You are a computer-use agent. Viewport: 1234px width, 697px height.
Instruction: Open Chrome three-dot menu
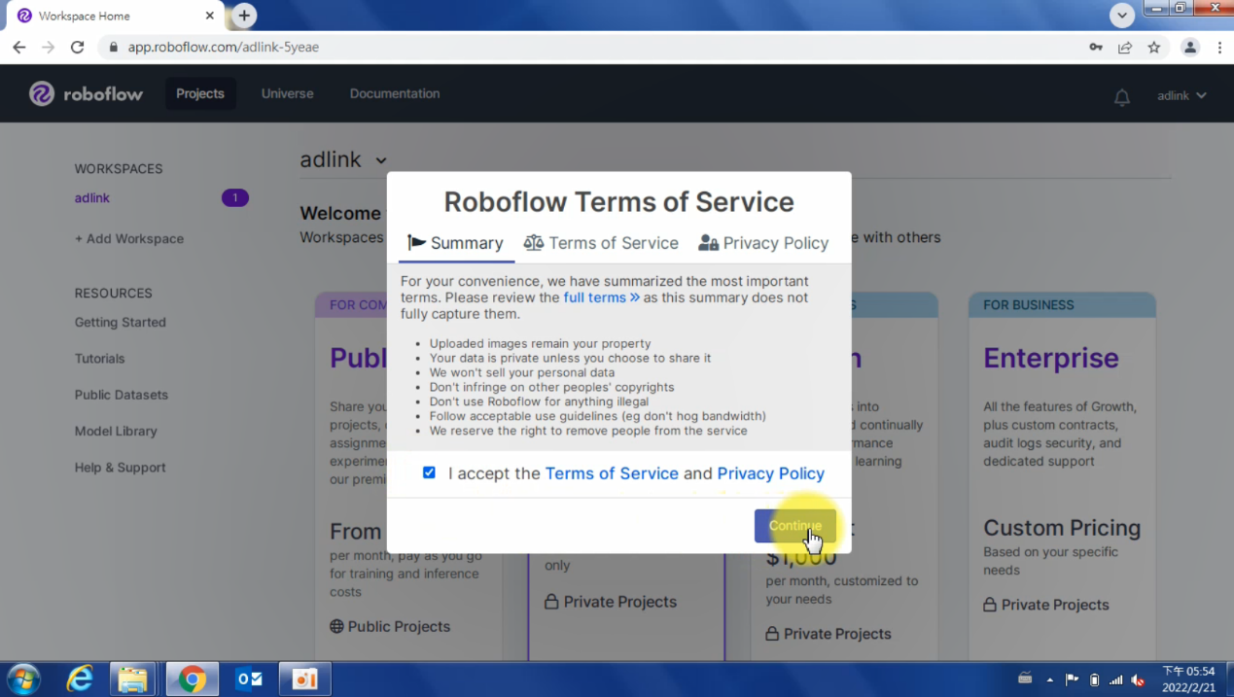click(1218, 47)
